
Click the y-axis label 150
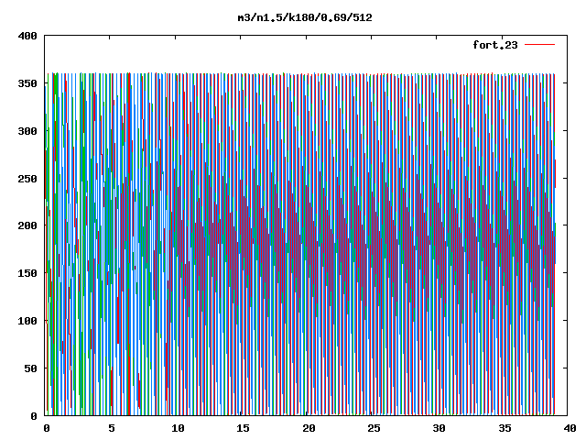coord(27,273)
